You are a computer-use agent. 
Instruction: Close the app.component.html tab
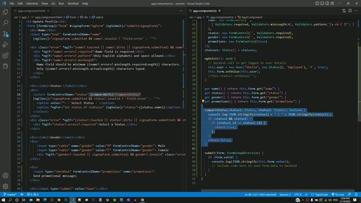(x=48, y=11)
